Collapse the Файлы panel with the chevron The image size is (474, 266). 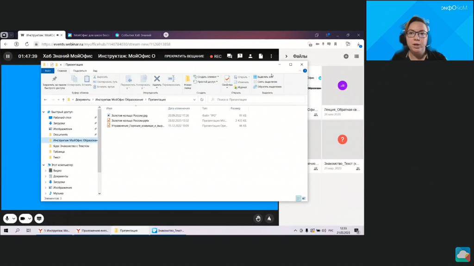[286, 56]
